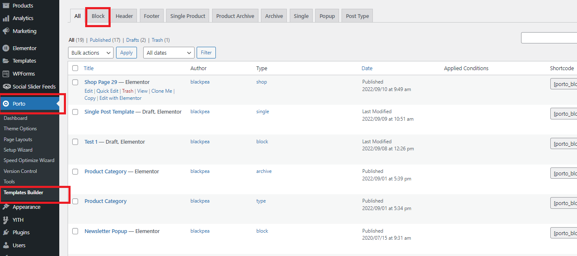
Task: Tick the select-all checkbox beside Title
Action: coord(75,68)
